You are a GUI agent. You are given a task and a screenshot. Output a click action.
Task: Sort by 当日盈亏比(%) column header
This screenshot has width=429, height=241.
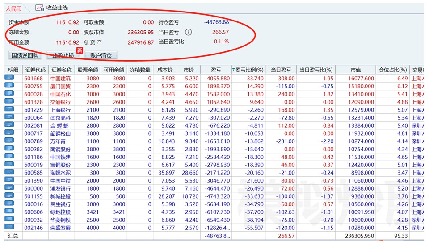coord(316,70)
